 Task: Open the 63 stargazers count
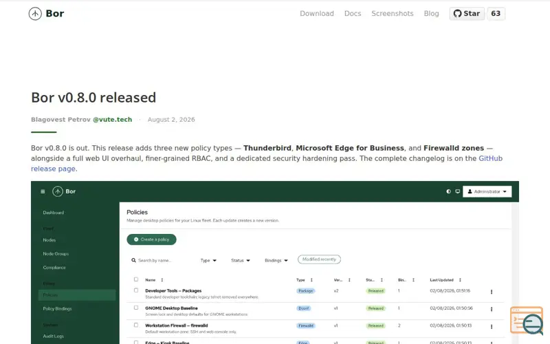496,14
